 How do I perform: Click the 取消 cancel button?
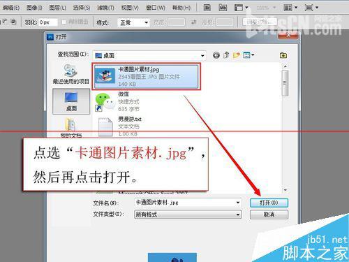pos(269,214)
